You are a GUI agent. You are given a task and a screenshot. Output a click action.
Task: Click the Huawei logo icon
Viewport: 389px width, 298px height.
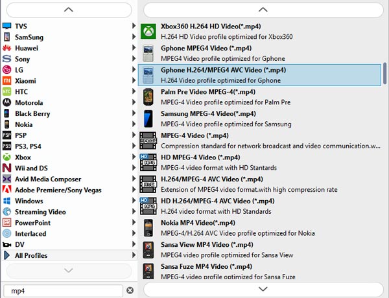6,48
